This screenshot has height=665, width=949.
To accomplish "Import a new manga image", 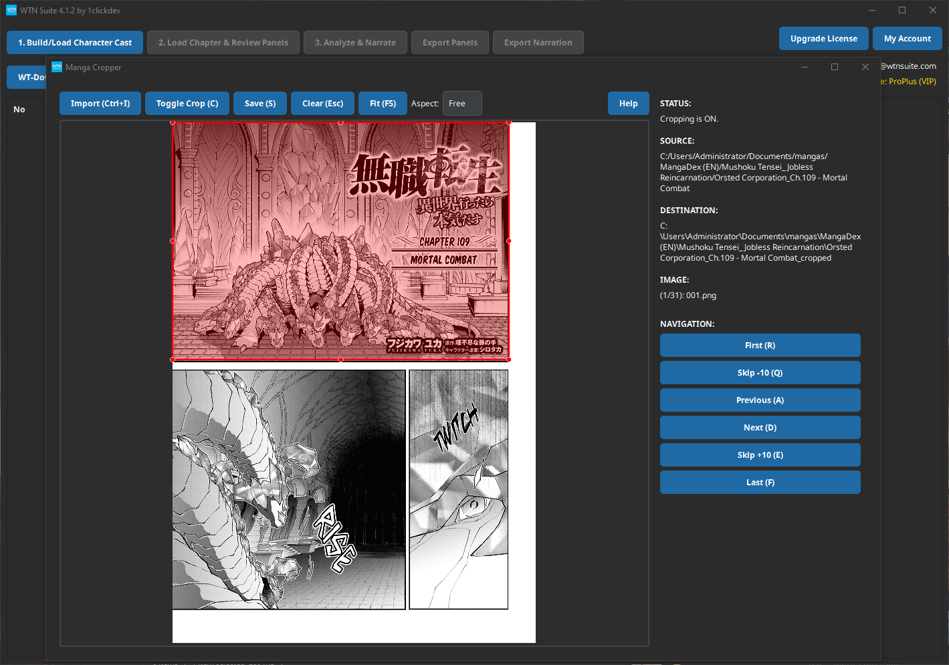I will 100,103.
